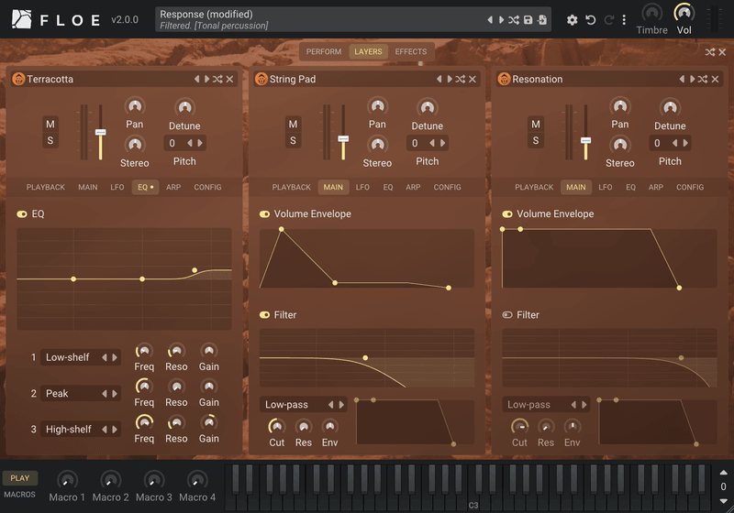Viewport: 734px width, 513px height.
Task: Save the preset with floppy disk icon
Action: pos(528,20)
